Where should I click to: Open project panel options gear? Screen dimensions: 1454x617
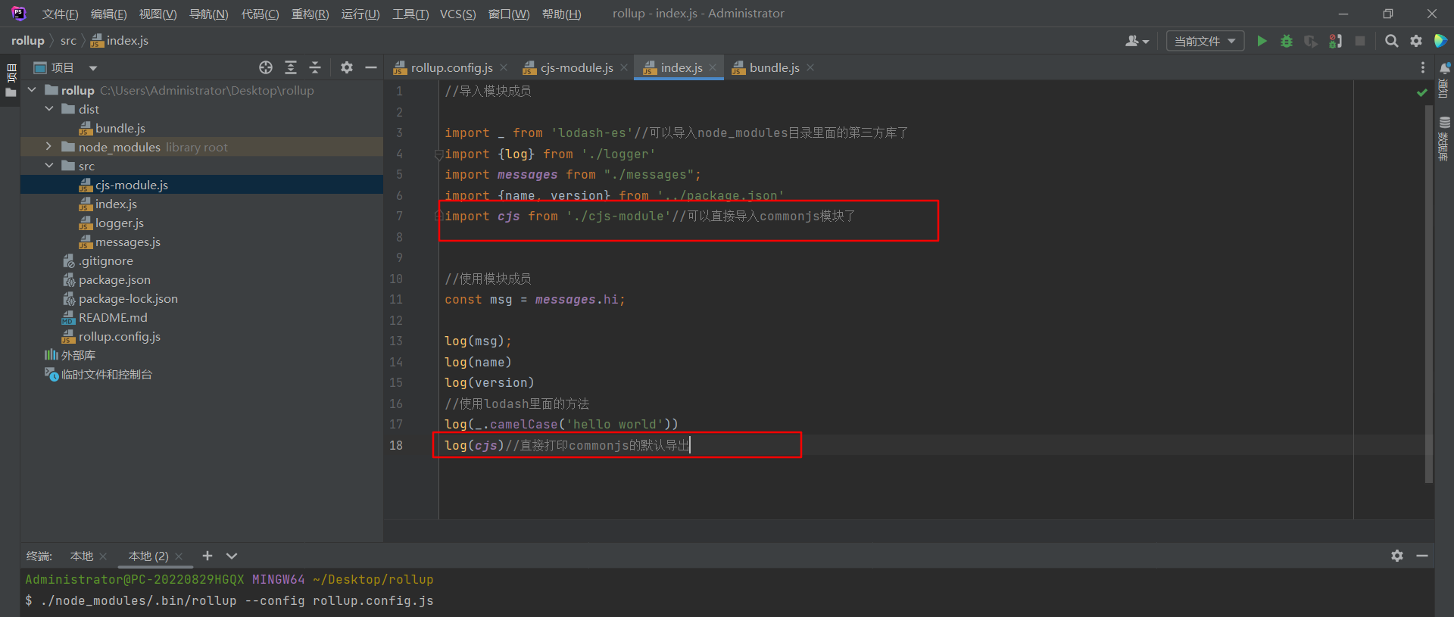coord(347,67)
